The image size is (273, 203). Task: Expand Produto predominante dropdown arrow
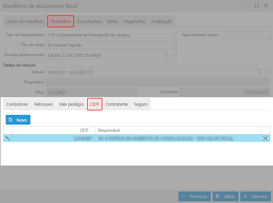tap(173, 55)
